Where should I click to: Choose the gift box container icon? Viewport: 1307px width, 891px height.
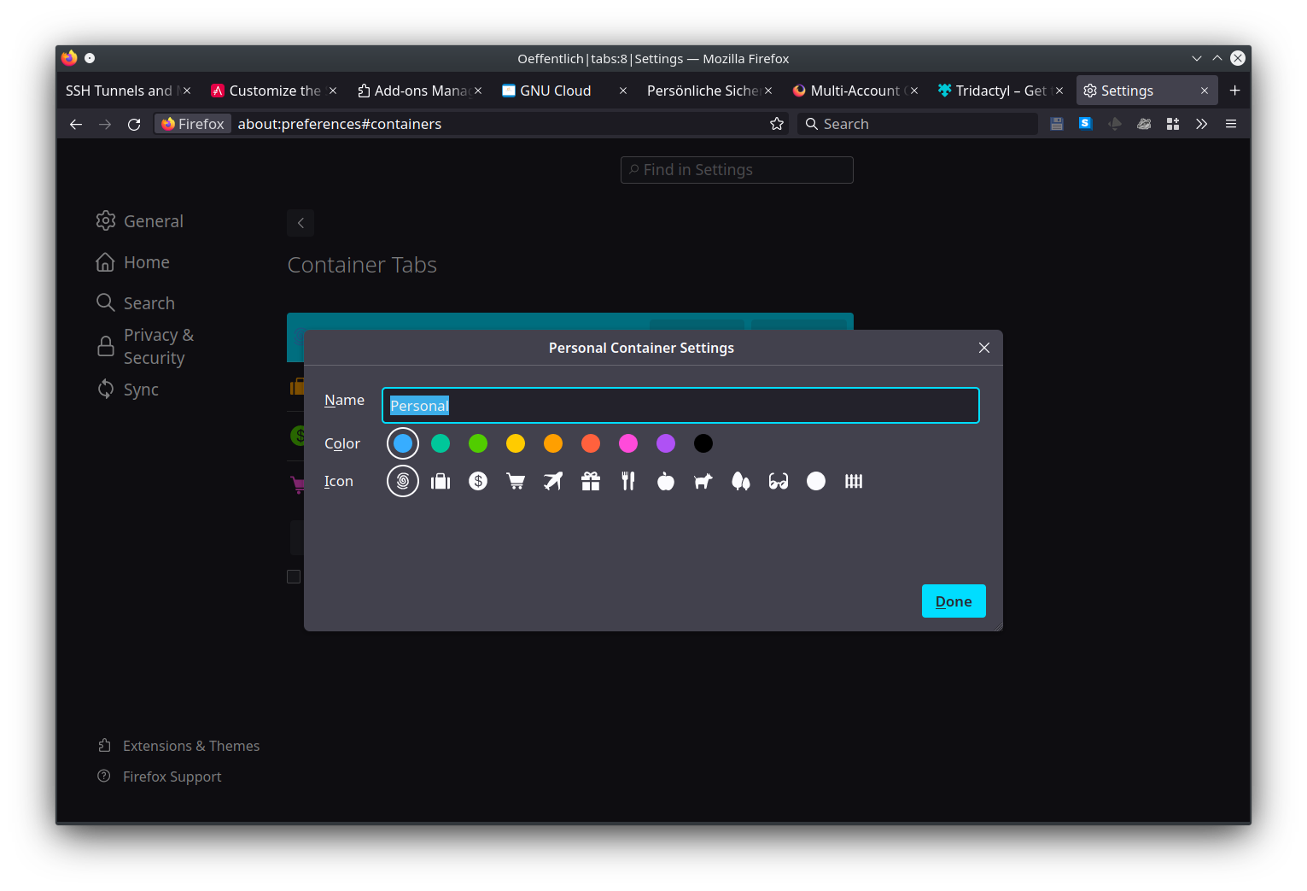click(x=590, y=481)
